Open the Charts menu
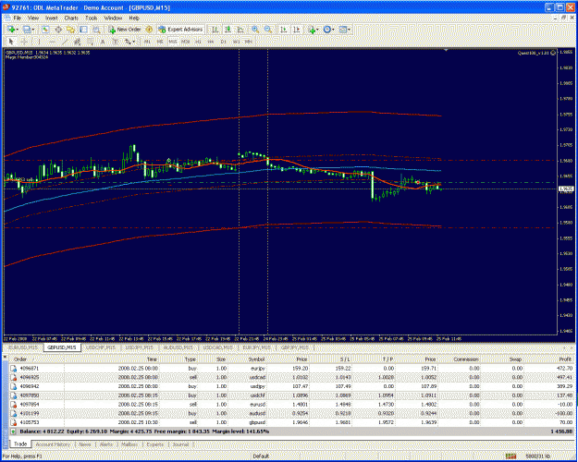The image size is (578, 462). (x=71, y=18)
